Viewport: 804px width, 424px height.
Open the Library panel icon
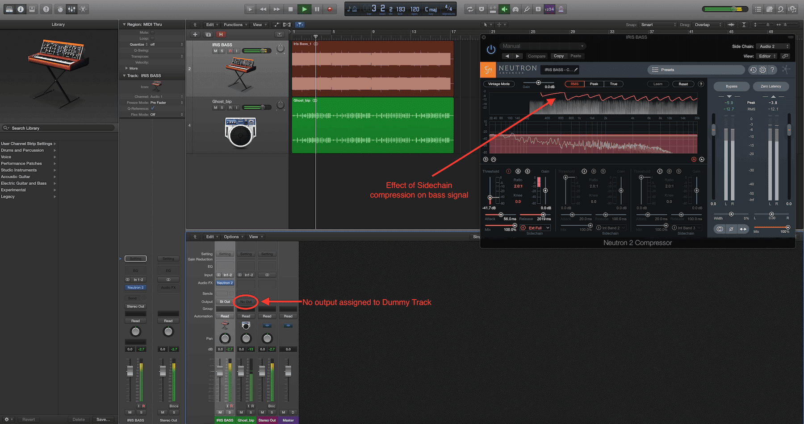pos(9,9)
